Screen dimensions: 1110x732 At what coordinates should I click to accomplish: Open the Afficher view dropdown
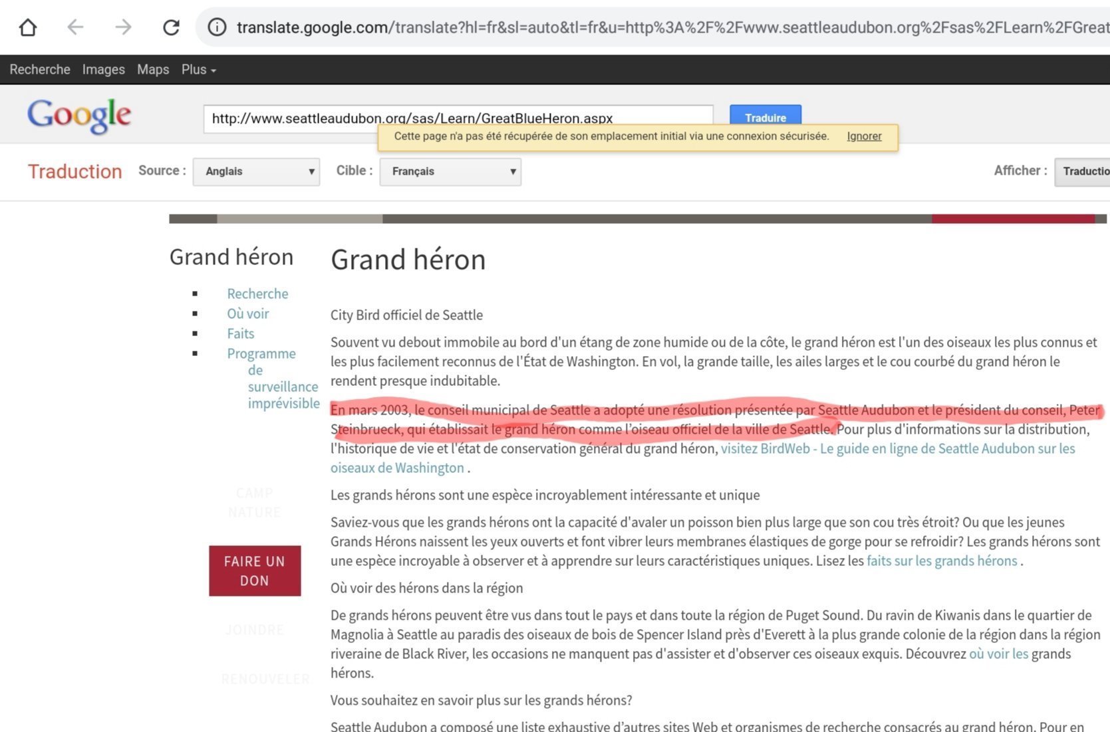tap(1082, 171)
